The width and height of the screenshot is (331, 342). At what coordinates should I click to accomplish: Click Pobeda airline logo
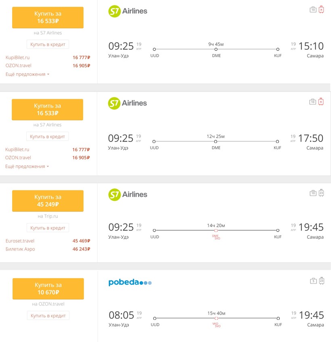pyautogui.click(x=130, y=283)
